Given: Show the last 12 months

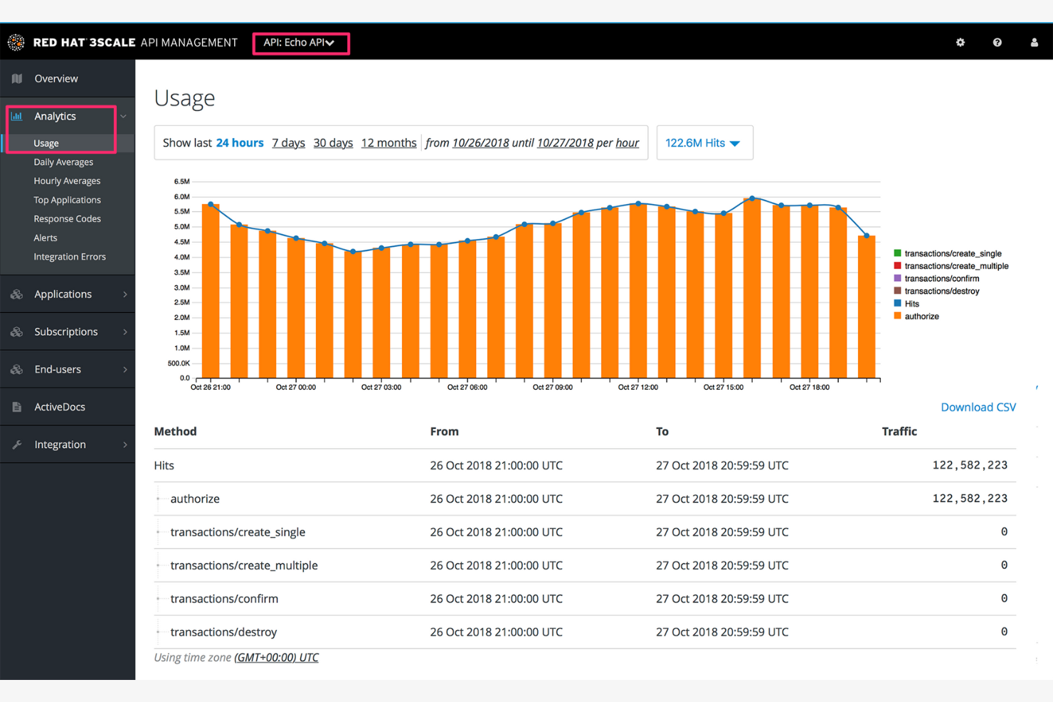Looking at the screenshot, I should point(388,143).
